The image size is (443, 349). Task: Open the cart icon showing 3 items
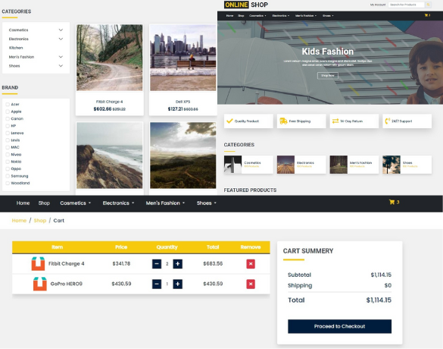pos(394,202)
